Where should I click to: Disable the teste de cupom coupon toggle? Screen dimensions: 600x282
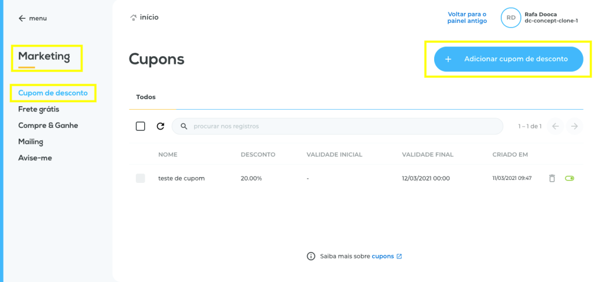point(570,178)
